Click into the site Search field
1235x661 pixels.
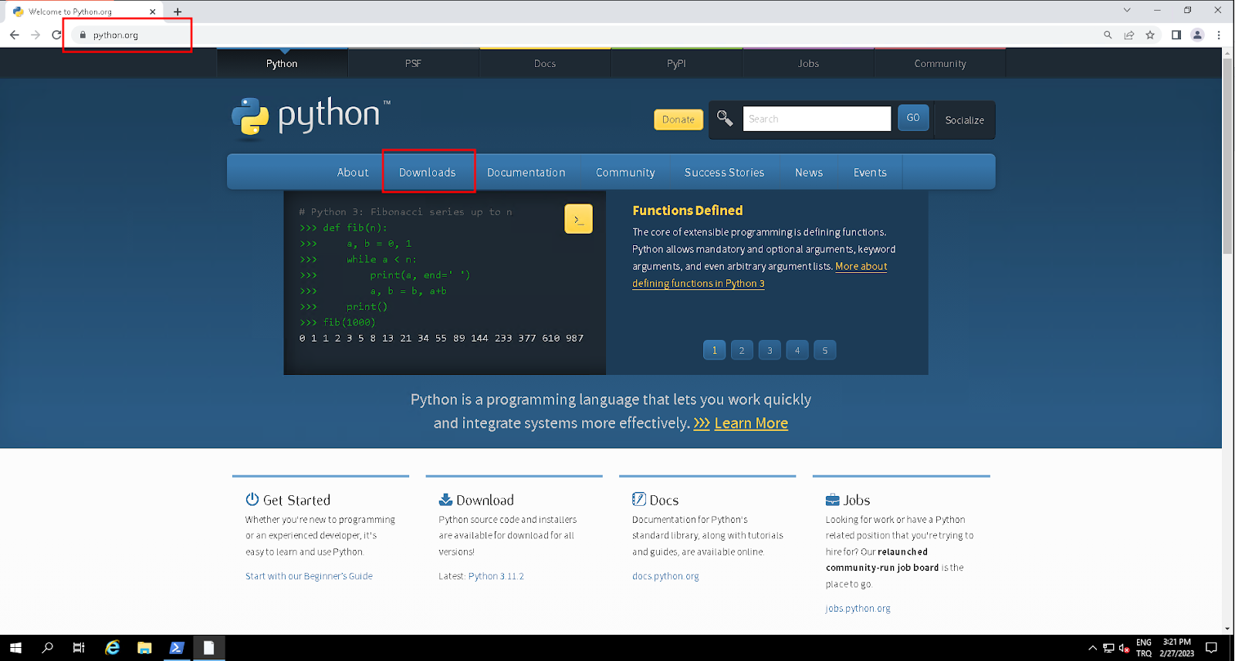click(x=817, y=119)
